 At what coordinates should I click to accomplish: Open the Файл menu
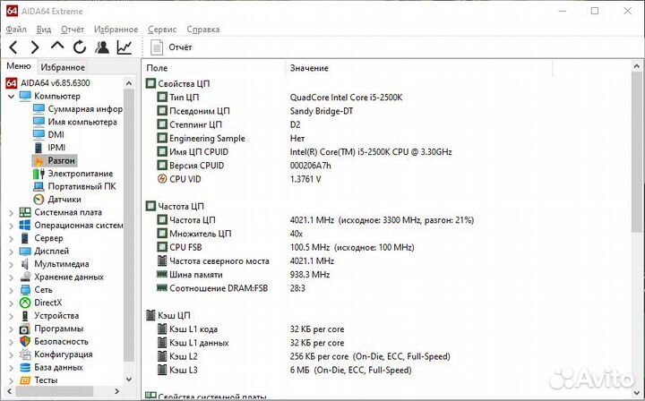tap(15, 30)
